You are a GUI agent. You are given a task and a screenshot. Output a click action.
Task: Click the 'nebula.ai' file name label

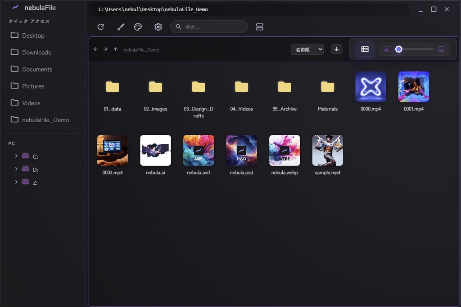[x=155, y=173]
